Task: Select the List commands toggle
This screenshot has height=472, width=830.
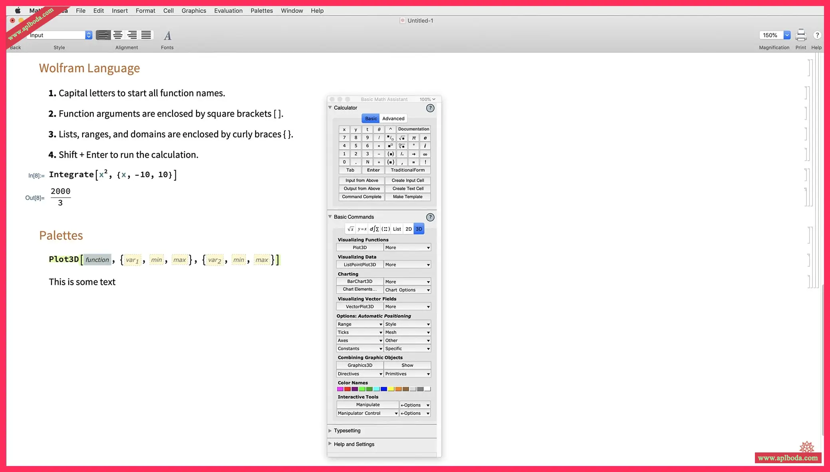Action: [x=397, y=229]
